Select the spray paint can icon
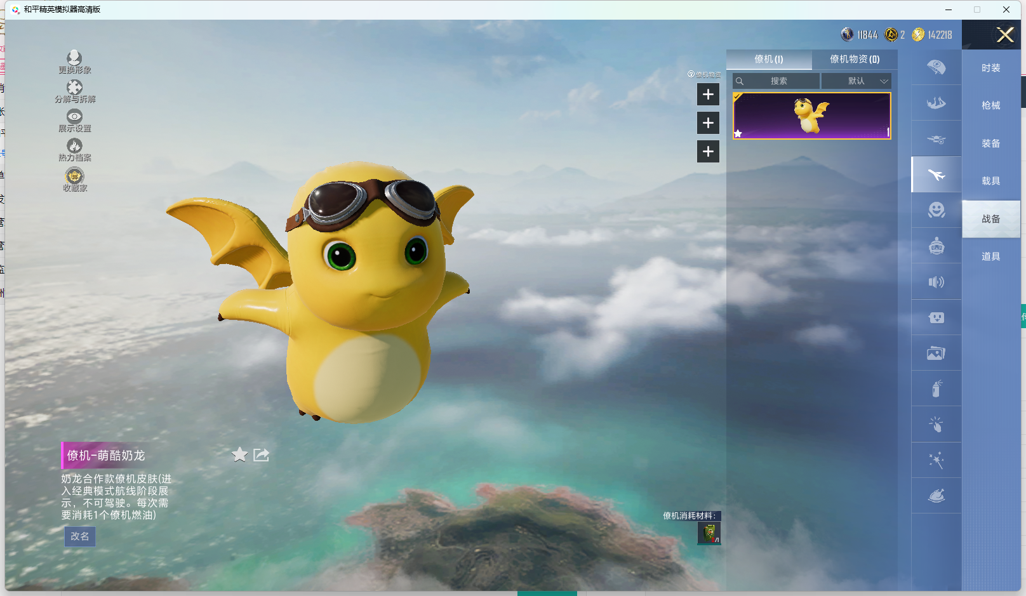 [x=936, y=388]
